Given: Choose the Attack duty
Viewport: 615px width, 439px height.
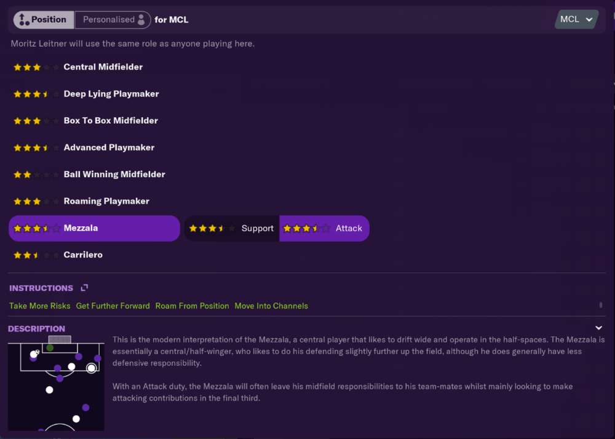Looking at the screenshot, I should pos(324,228).
